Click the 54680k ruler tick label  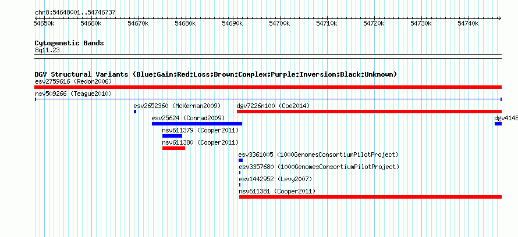pos(185,23)
